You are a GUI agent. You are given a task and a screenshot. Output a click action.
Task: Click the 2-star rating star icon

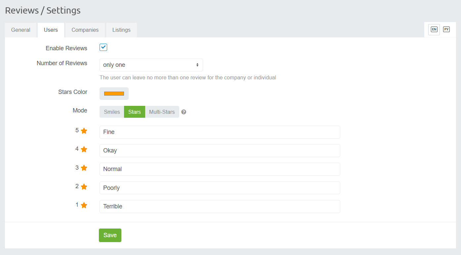coord(84,187)
